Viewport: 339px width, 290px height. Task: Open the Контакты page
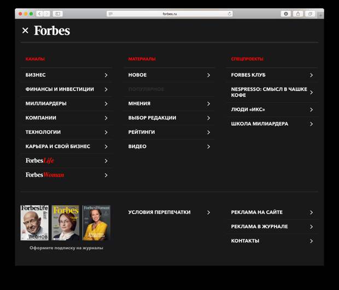coord(272,241)
